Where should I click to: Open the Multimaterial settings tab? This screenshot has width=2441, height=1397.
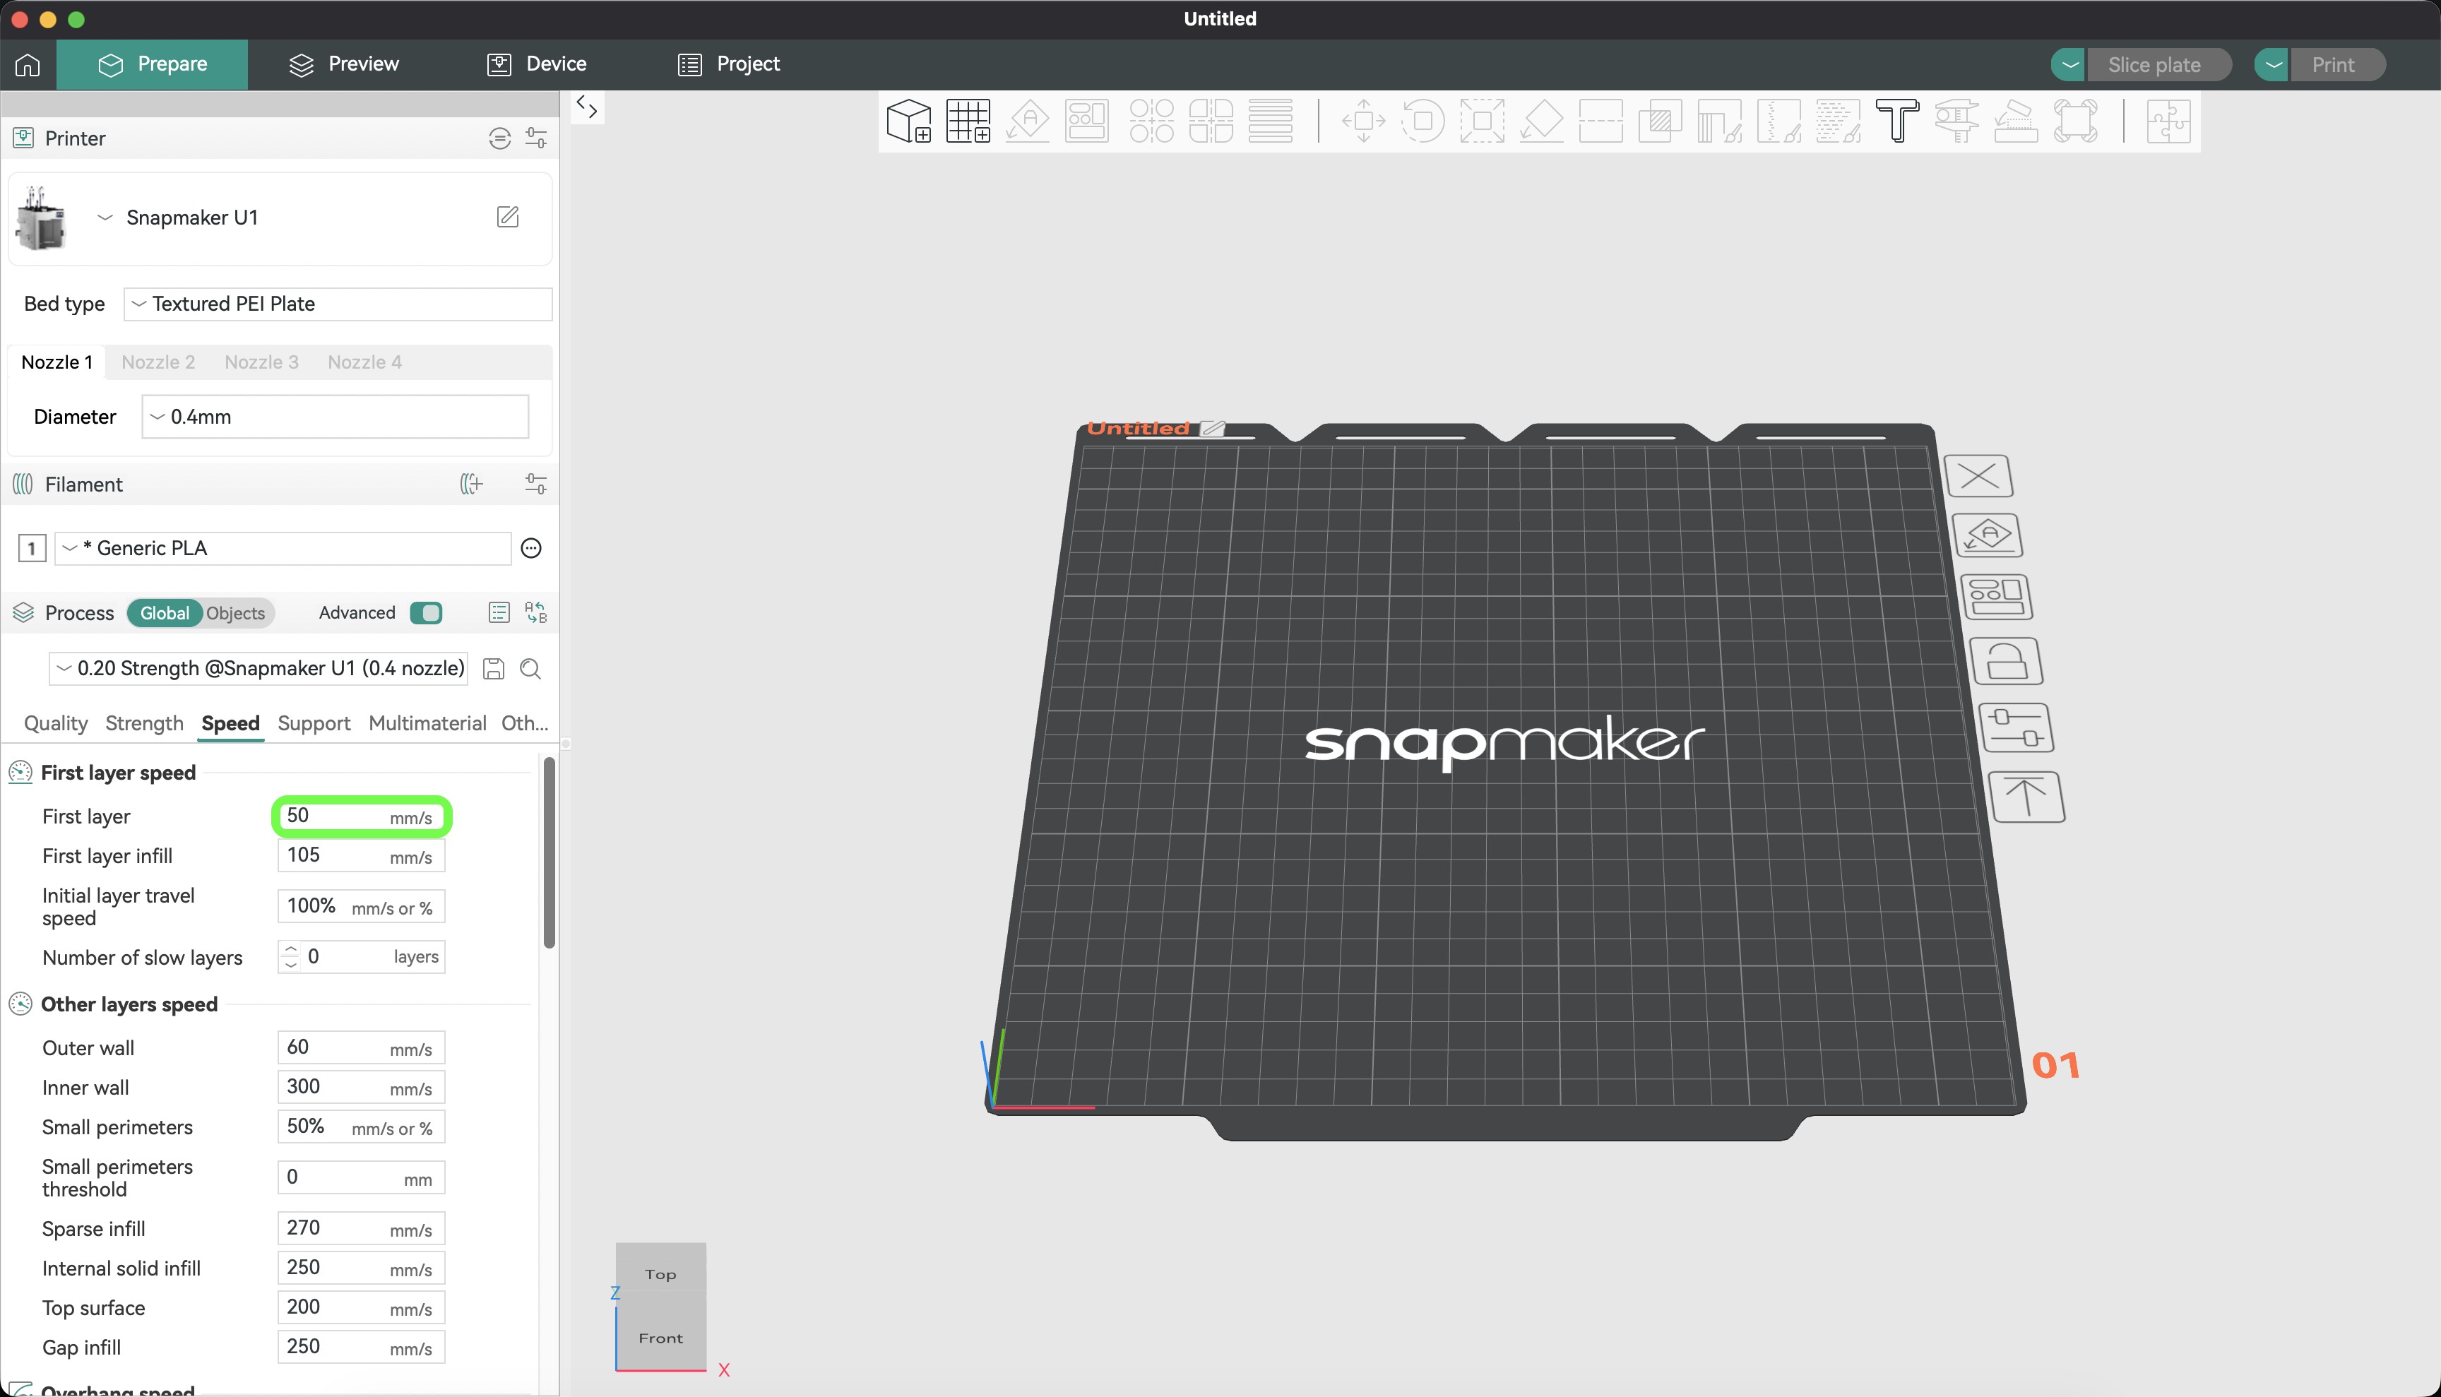point(427,723)
